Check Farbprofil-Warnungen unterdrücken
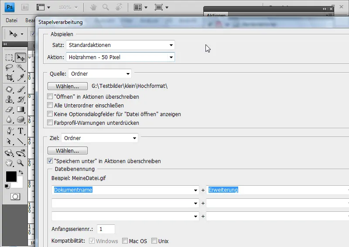 [50, 123]
